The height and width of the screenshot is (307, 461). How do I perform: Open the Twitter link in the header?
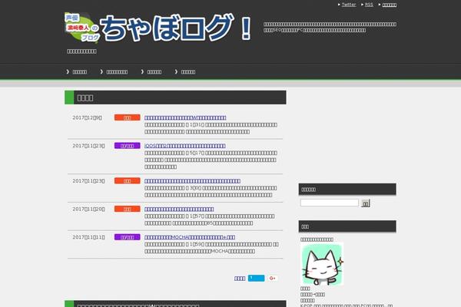pyautogui.click(x=349, y=5)
